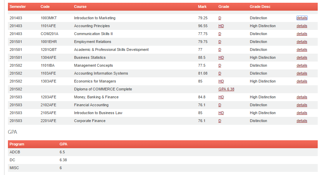Click the GPA 6.38 link
Image resolution: width=326 pixels, height=175 pixels.
[226, 89]
